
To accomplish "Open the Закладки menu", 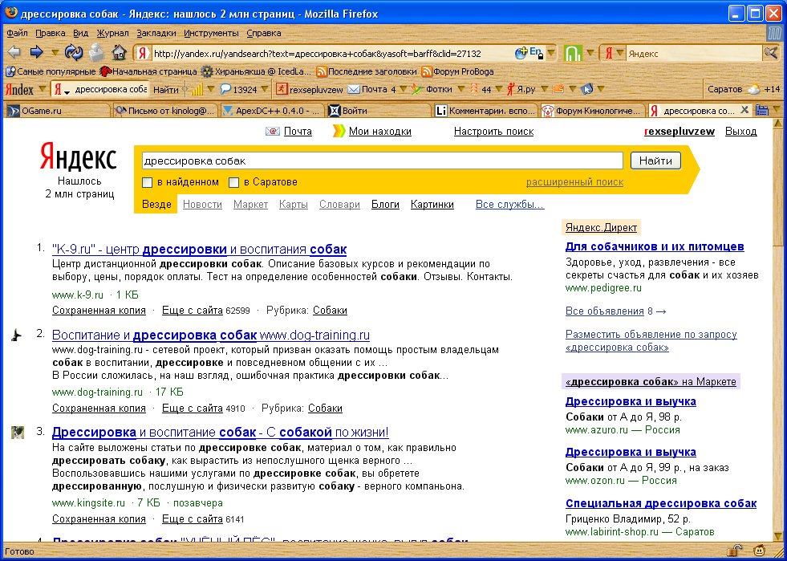I will [156, 33].
